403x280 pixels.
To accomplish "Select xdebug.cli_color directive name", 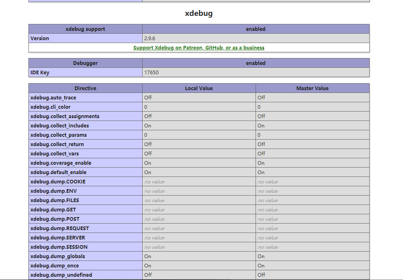I will tap(50, 107).
